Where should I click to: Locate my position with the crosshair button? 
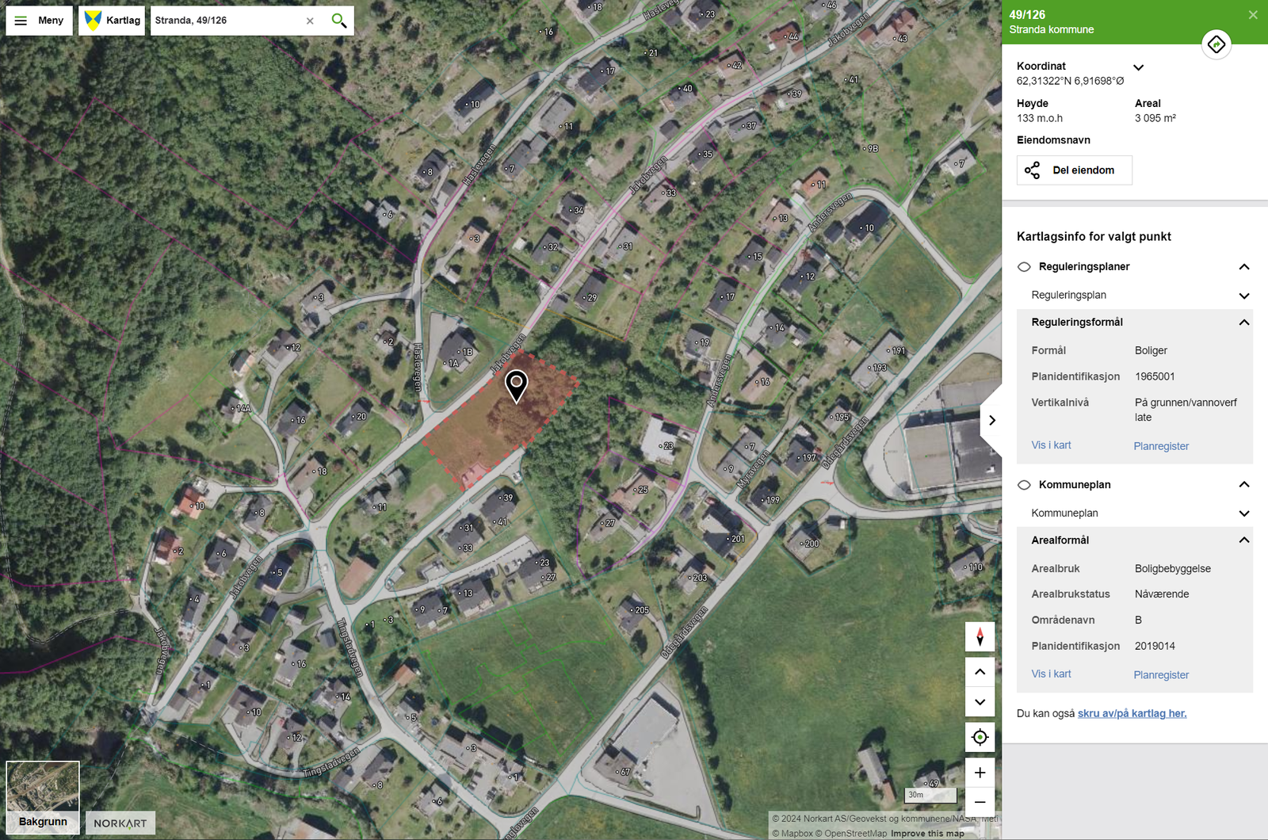tap(980, 738)
